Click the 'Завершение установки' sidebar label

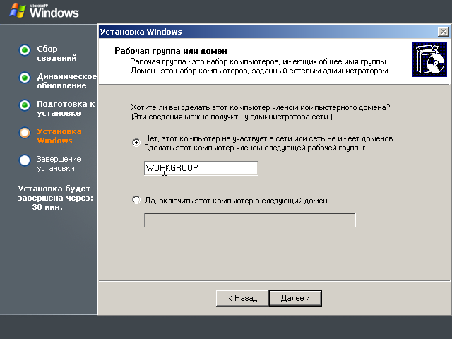[59, 163]
